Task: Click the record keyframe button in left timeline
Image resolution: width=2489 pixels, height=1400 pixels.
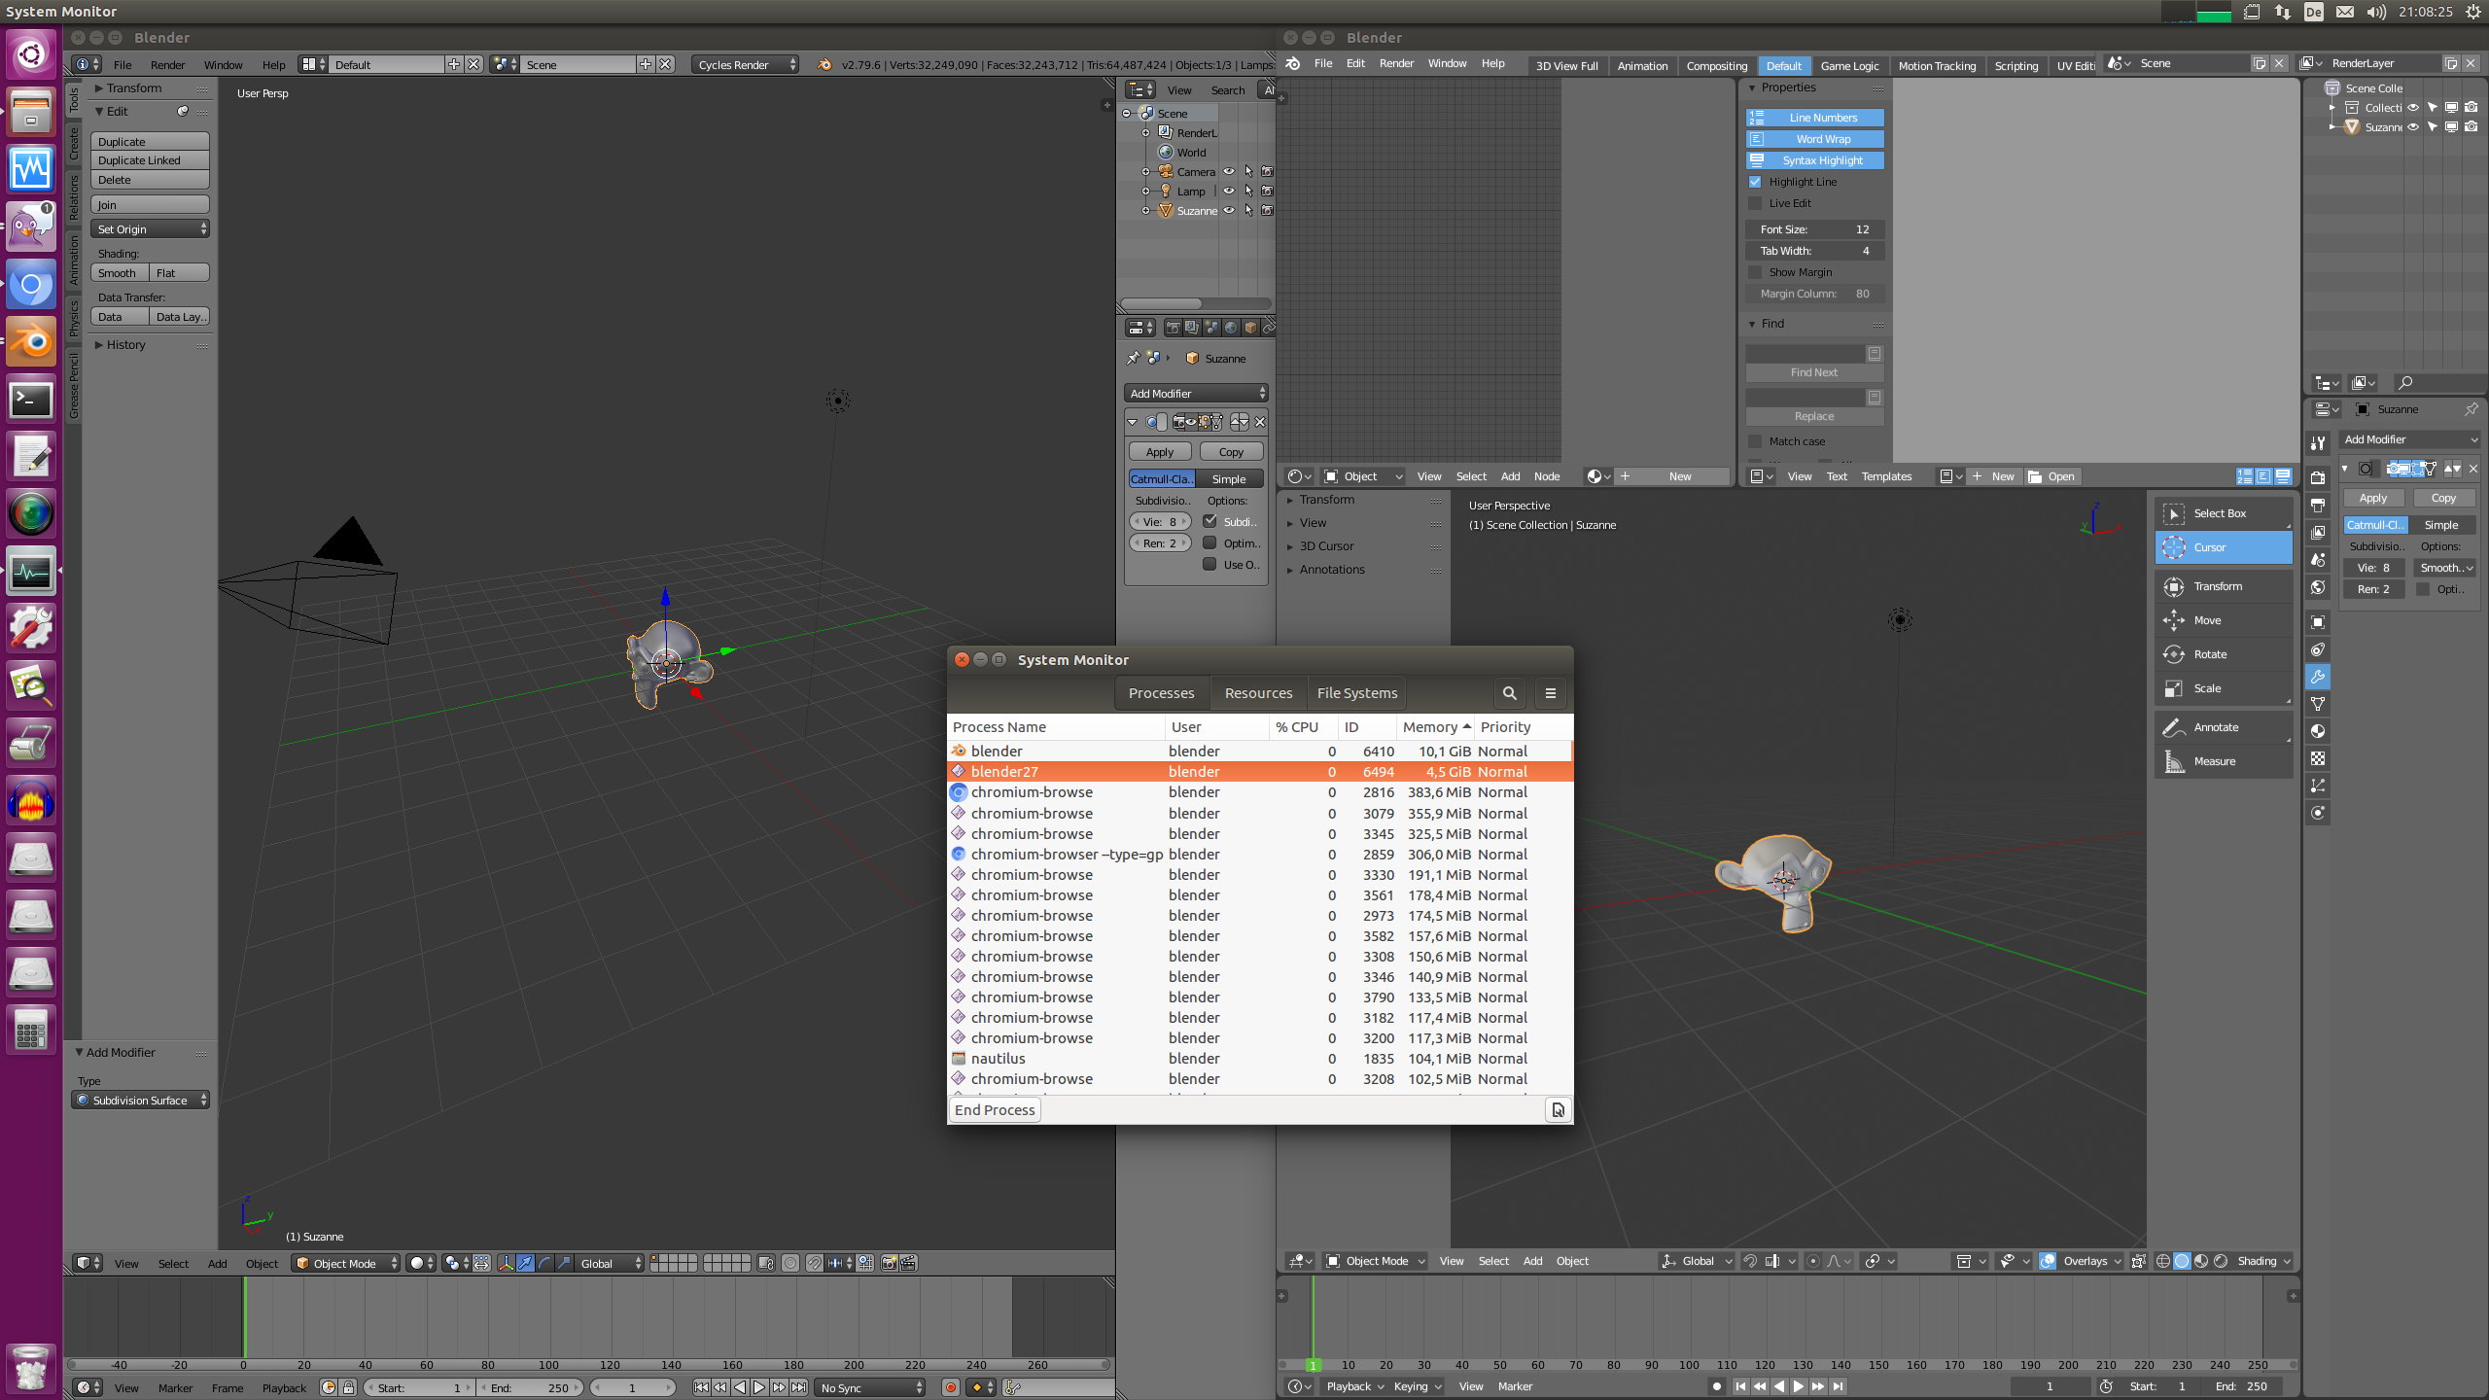Action: click(951, 1387)
